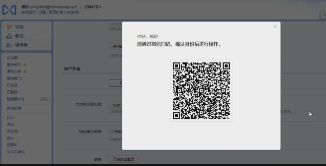Click the mail logo icon in the header
The height and width of the screenshot is (166, 326).
pos(9,10)
